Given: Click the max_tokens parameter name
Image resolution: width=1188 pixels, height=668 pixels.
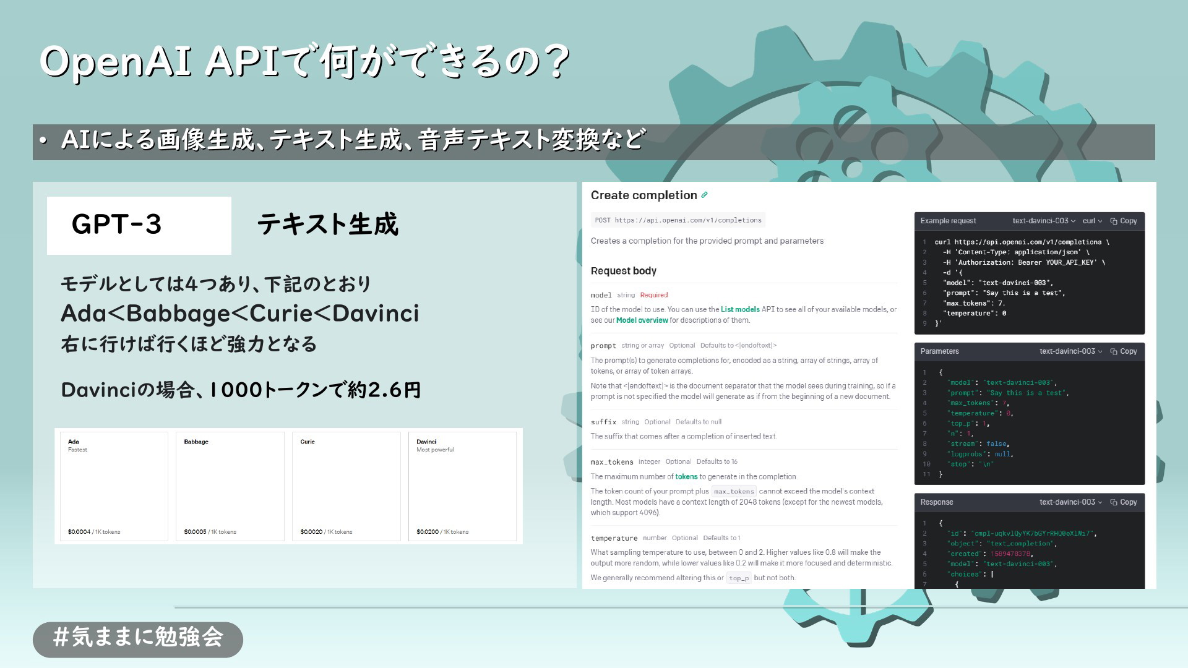Looking at the screenshot, I should [x=612, y=462].
